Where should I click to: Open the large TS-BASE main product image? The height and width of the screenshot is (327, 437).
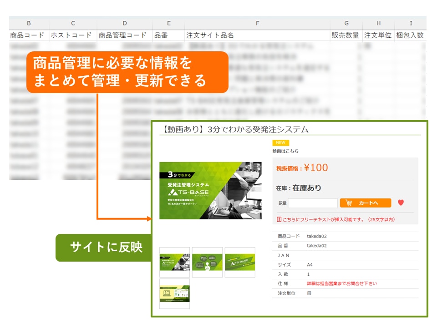pos(210,190)
